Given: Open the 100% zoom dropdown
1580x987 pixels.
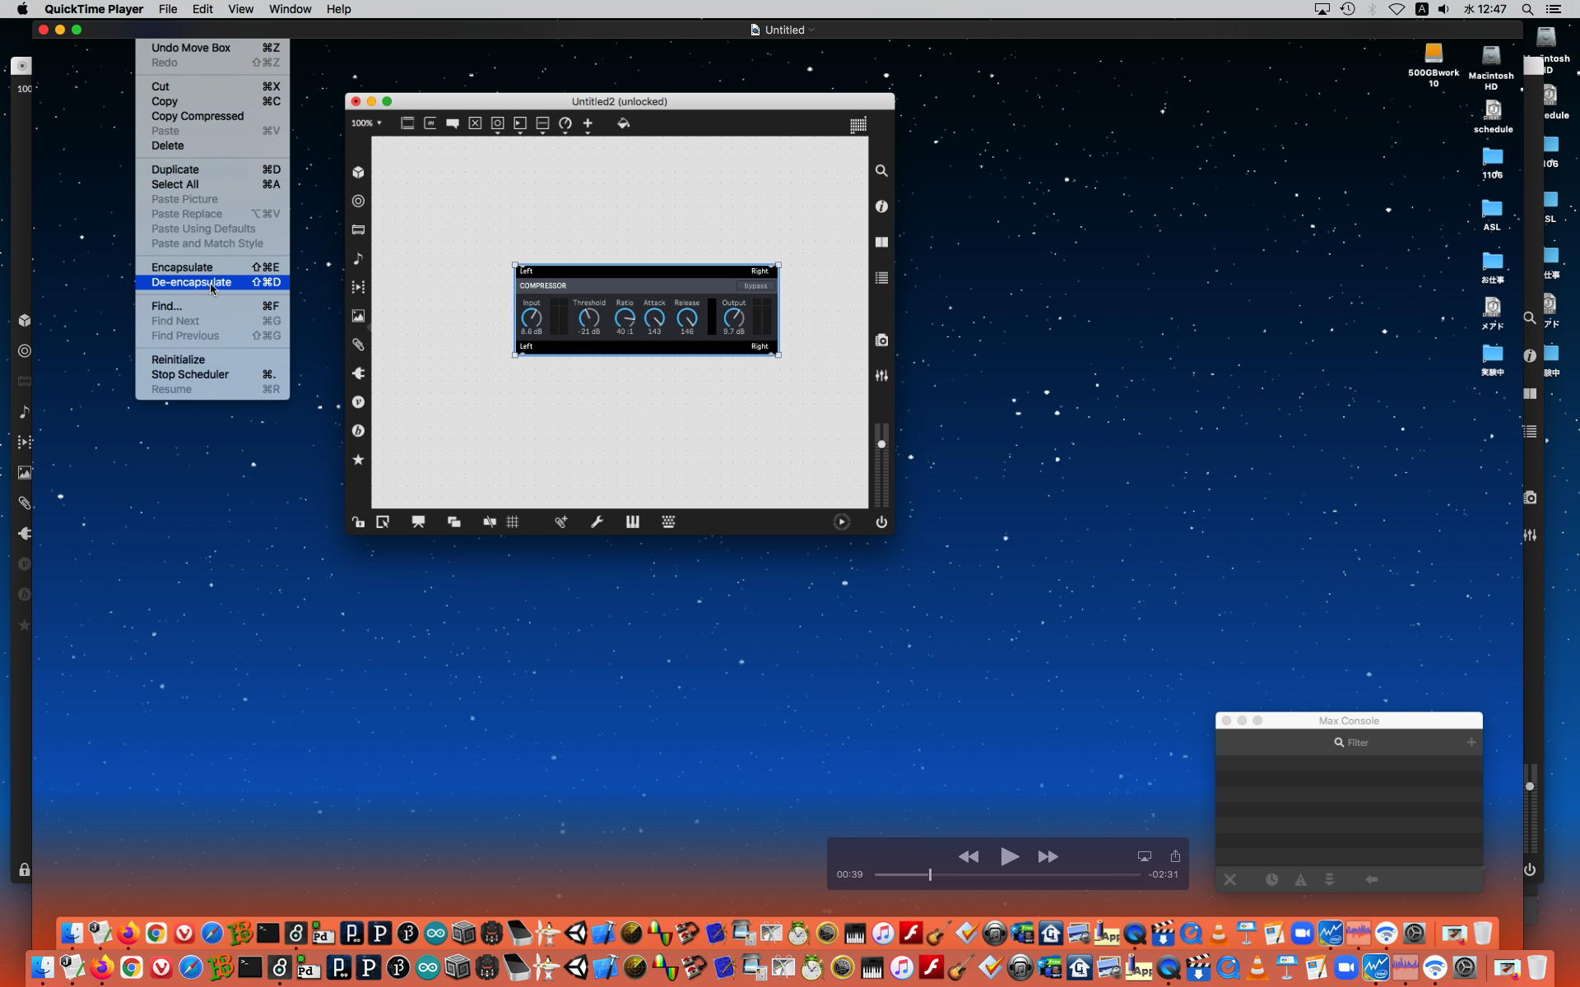Looking at the screenshot, I should coord(366,123).
